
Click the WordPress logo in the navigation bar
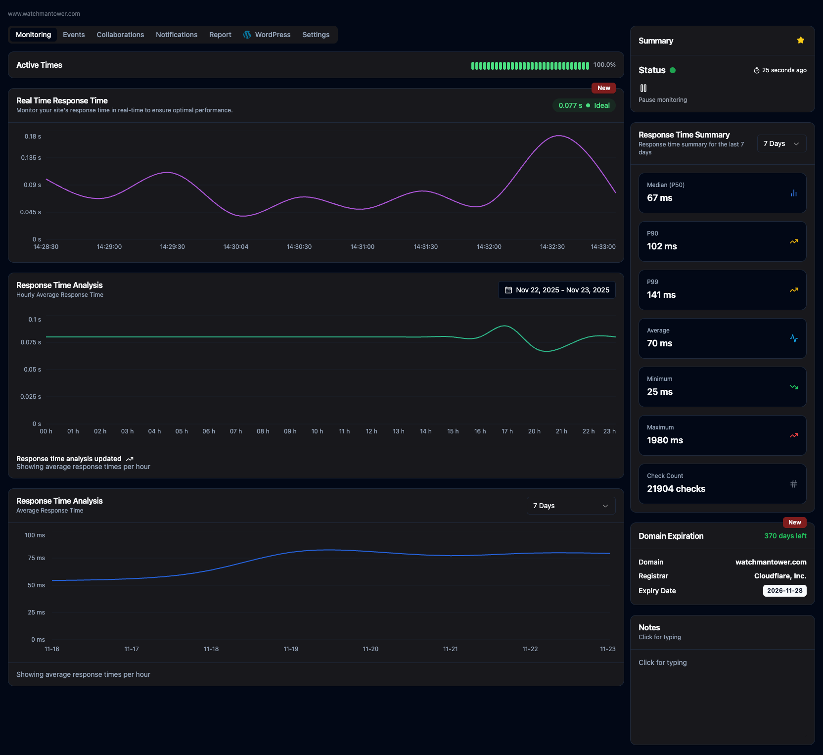tap(247, 35)
